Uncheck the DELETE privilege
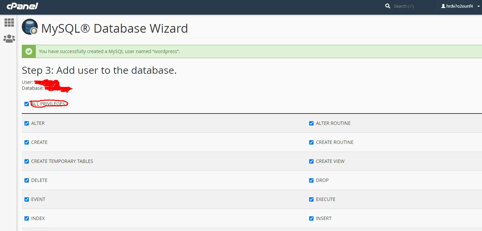Screen dimensions: 482x231 coord(27,180)
